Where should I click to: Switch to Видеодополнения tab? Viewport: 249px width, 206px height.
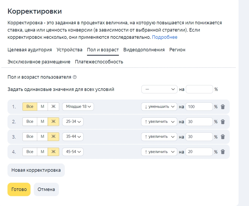coord(144,50)
